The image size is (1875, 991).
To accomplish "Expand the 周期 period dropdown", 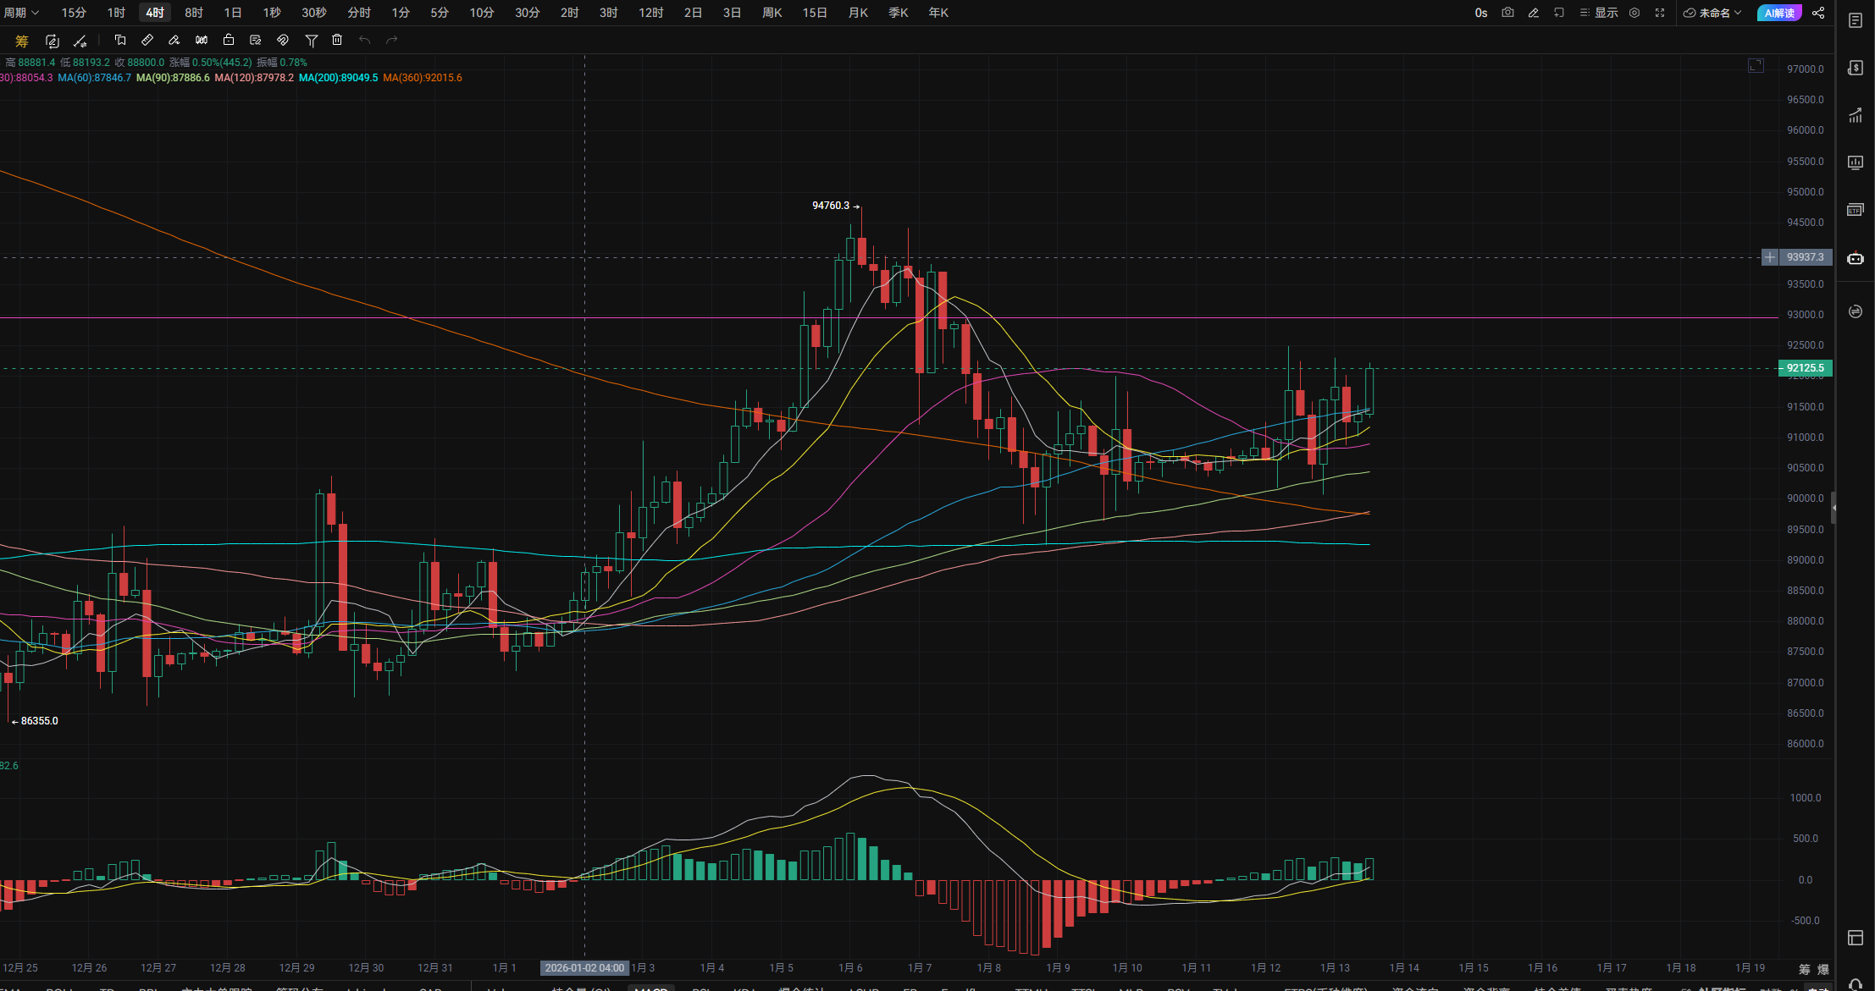I will 21,13.
